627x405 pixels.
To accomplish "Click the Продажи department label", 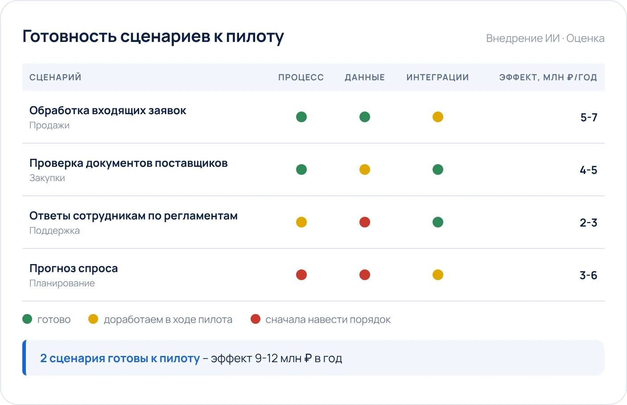I will [49, 125].
